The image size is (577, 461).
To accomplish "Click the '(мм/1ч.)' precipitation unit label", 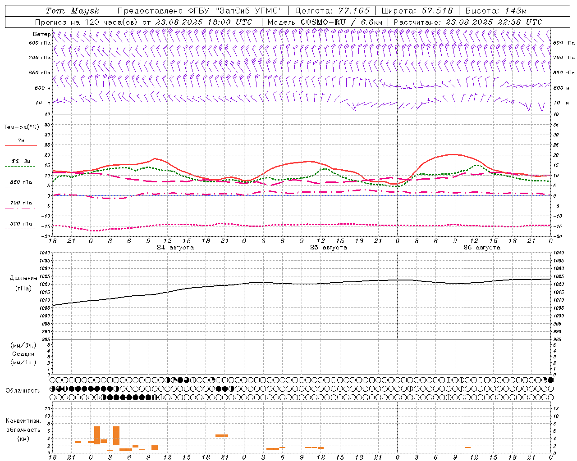I will 23,362.
